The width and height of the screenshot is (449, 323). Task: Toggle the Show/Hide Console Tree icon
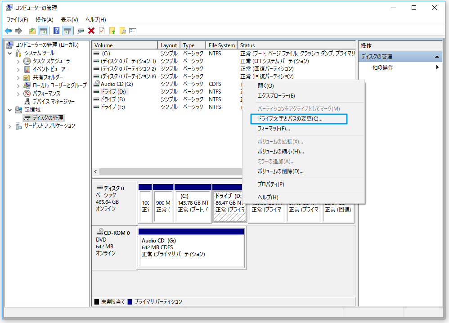[43, 31]
